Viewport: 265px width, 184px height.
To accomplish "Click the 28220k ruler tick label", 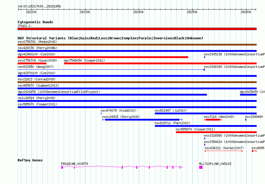I will tap(31, 12).
